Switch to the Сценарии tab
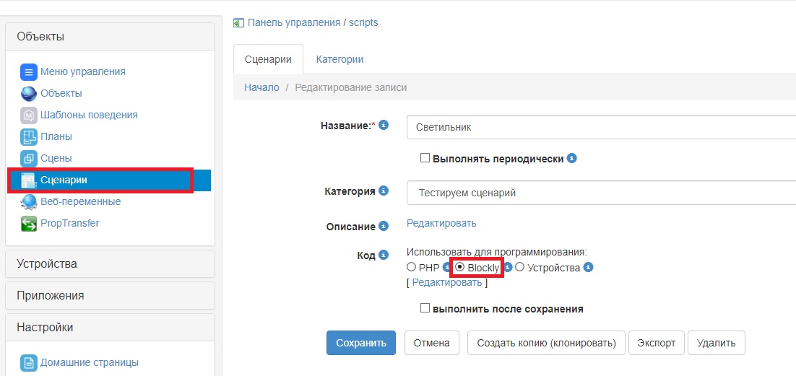 tap(268, 59)
